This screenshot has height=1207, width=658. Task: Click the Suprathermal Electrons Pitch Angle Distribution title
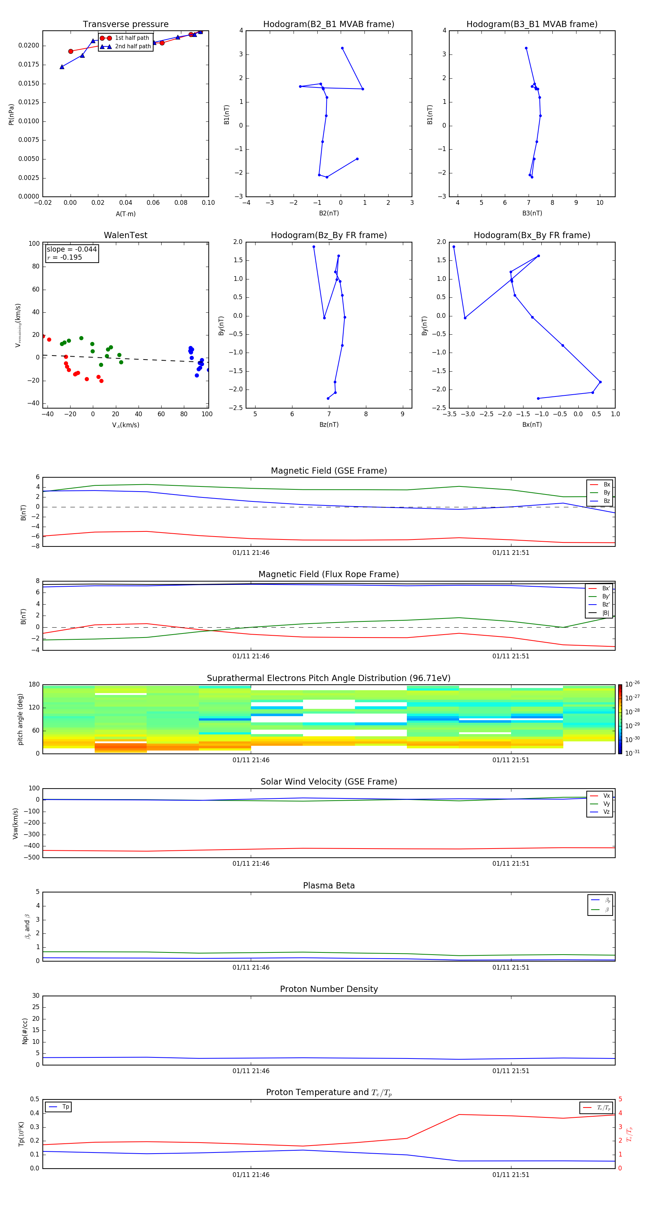click(329, 678)
